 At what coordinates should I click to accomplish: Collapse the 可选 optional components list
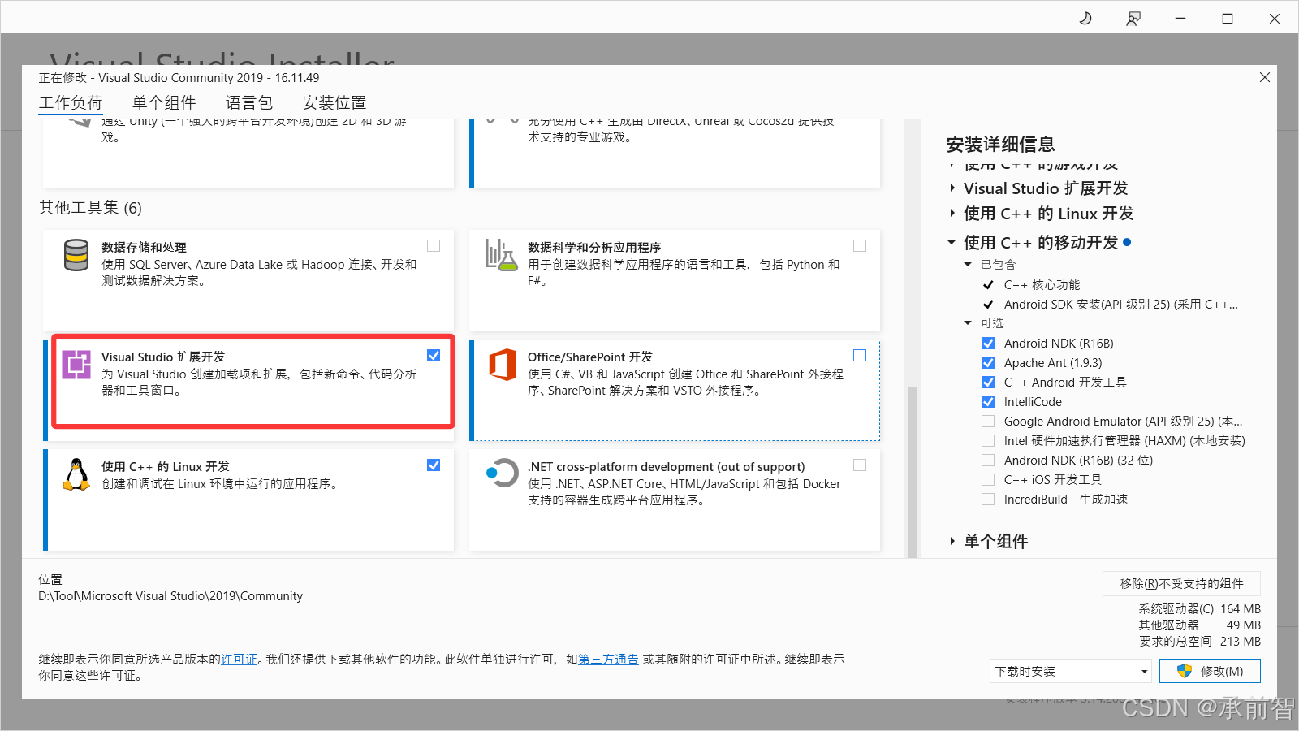click(968, 322)
